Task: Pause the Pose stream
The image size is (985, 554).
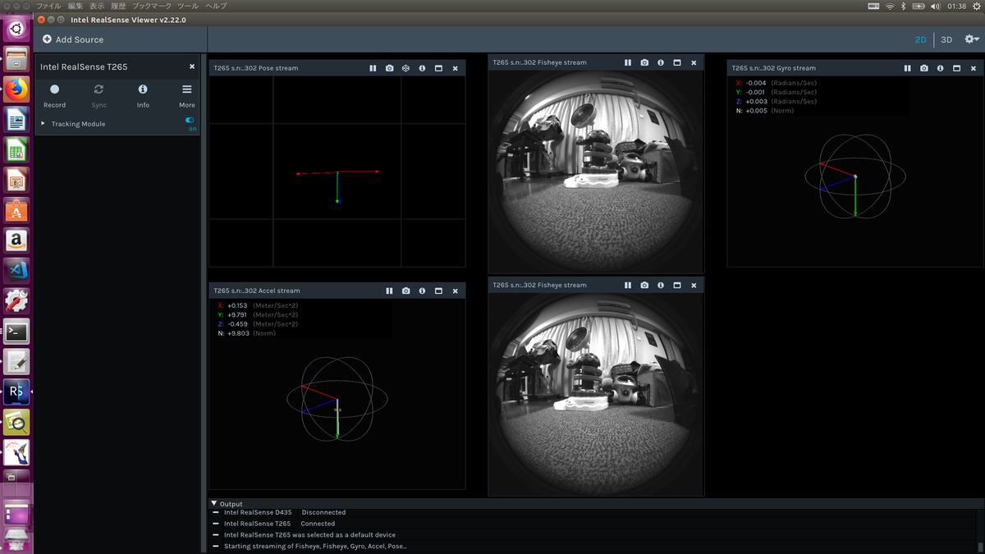Action: [x=373, y=68]
